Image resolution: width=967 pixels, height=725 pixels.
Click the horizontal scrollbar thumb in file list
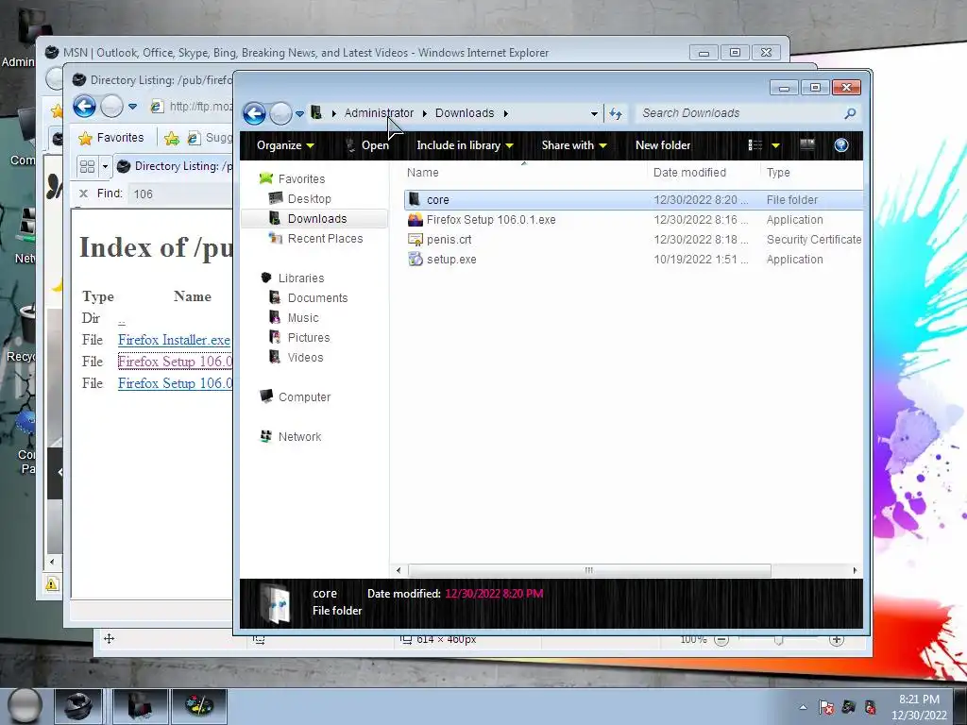589,570
